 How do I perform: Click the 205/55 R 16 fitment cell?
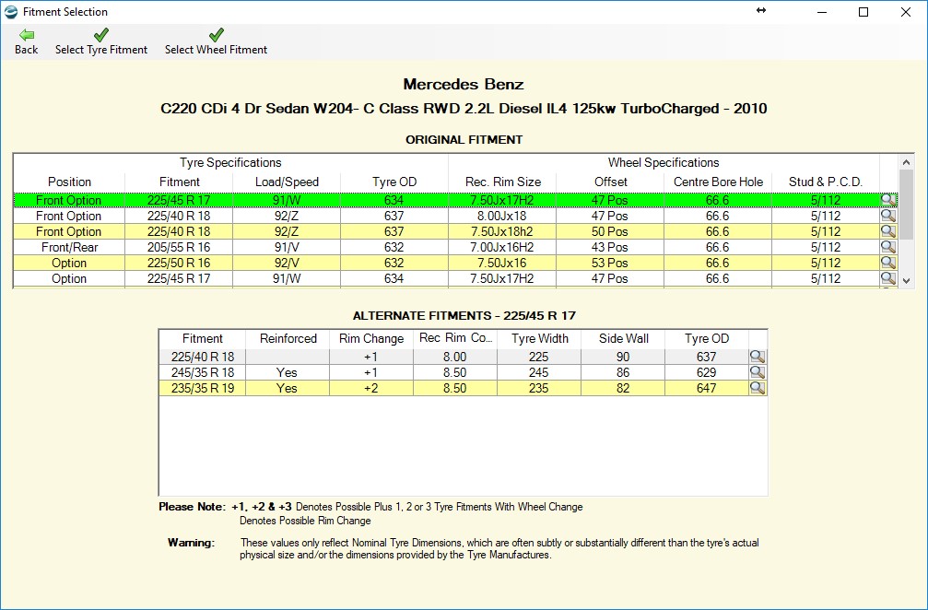[x=180, y=247]
